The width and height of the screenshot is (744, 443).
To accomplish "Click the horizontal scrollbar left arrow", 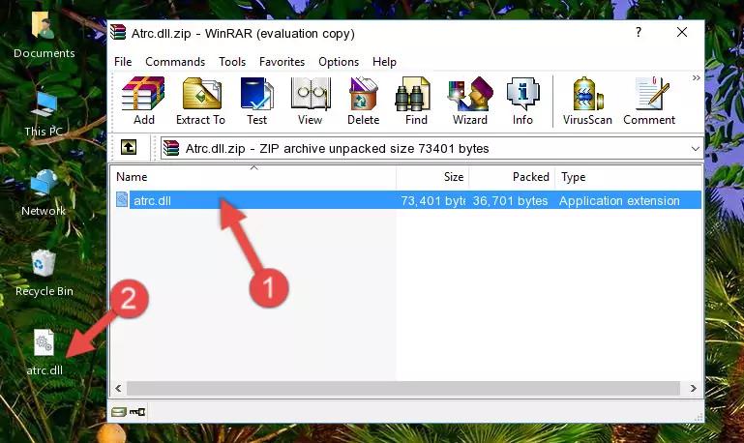I will click(x=118, y=388).
